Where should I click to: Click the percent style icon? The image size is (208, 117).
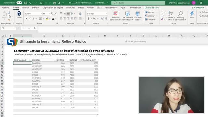pyautogui.click(x=94, y=19)
